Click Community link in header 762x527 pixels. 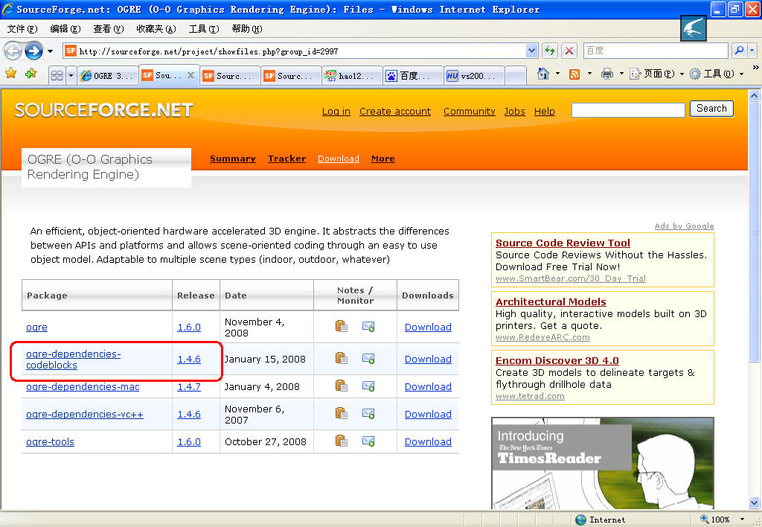tap(470, 112)
